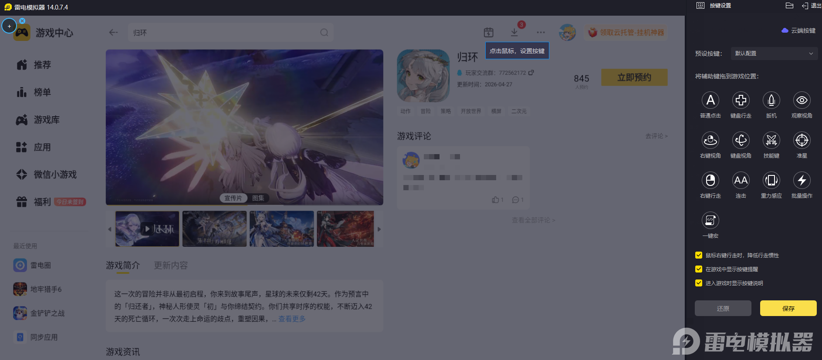The image size is (822, 360).
Task: Open 地牢猎手6 from recently used list
Action: 37,289
